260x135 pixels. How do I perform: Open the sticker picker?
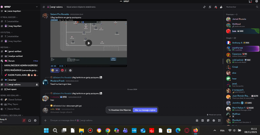208,120
